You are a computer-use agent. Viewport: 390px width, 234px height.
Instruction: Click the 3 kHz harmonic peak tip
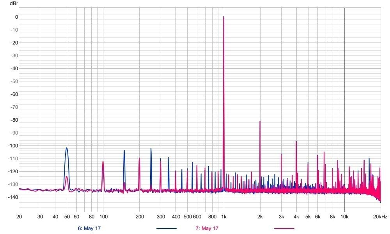[281, 154]
